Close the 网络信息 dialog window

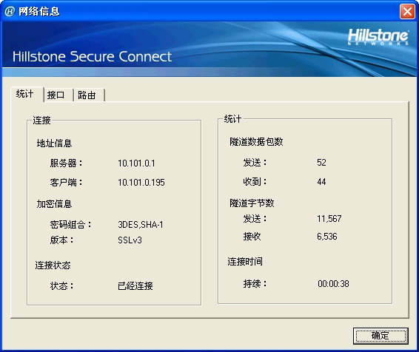coord(407,12)
